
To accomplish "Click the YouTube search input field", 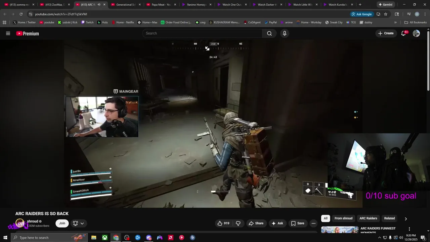I will pyautogui.click(x=203, y=33).
